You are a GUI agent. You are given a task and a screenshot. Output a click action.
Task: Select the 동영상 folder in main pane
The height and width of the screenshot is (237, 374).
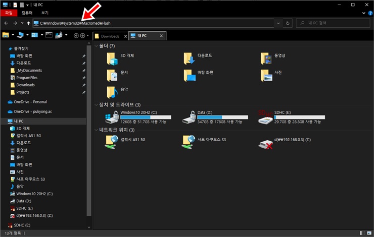pyautogui.click(x=273, y=59)
